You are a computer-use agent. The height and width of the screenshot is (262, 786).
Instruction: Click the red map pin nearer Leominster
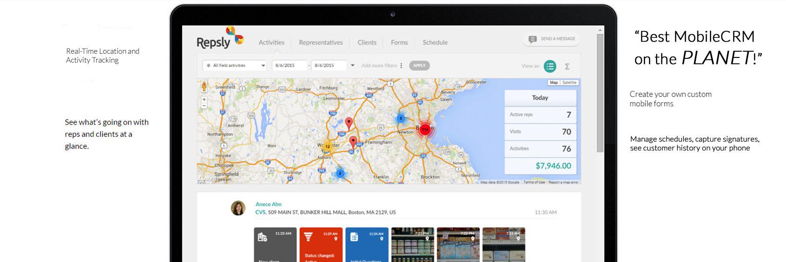pyautogui.click(x=349, y=123)
